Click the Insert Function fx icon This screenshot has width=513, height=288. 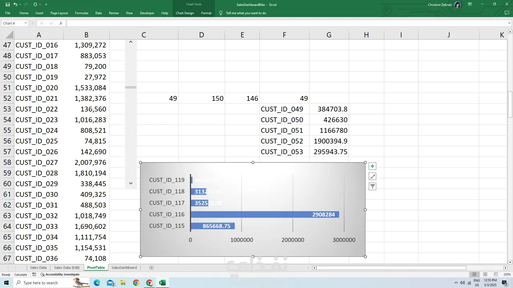pos(61,23)
